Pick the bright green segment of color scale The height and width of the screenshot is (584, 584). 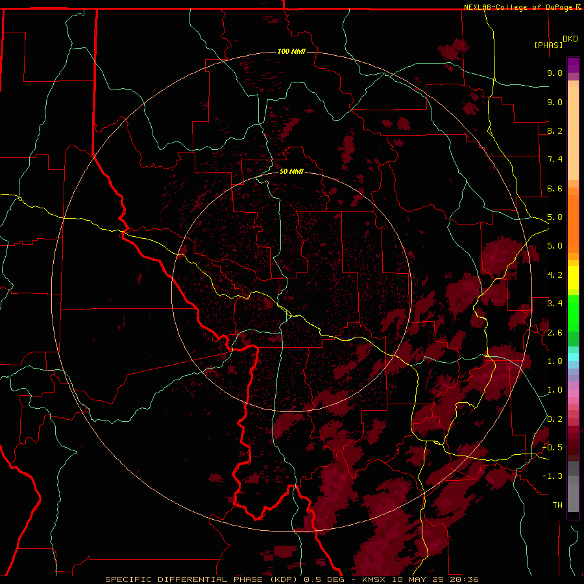click(573, 313)
